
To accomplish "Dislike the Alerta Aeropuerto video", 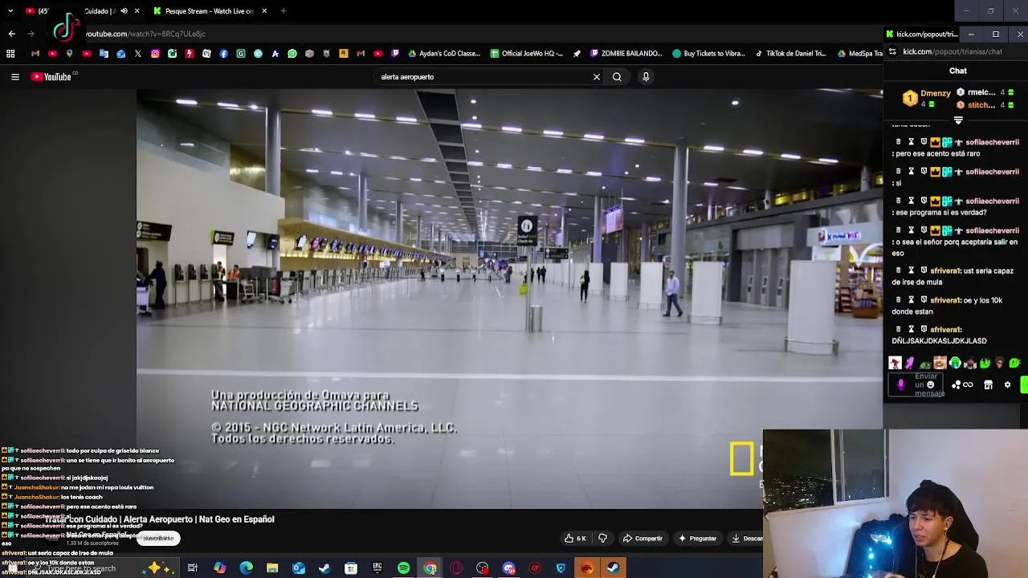I will [603, 538].
